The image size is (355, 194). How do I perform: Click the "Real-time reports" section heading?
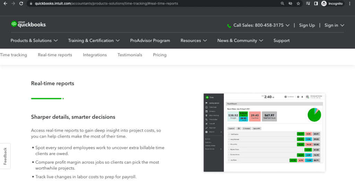(53, 83)
